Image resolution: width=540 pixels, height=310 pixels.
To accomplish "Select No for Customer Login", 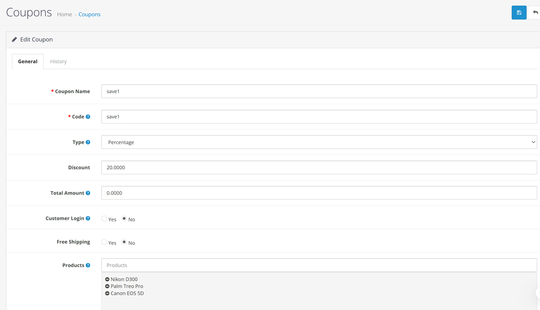I will pos(124,219).
